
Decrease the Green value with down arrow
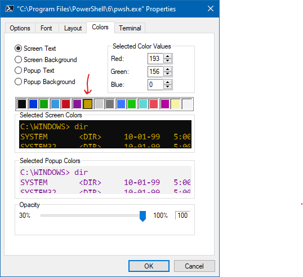tap(167, 74)
